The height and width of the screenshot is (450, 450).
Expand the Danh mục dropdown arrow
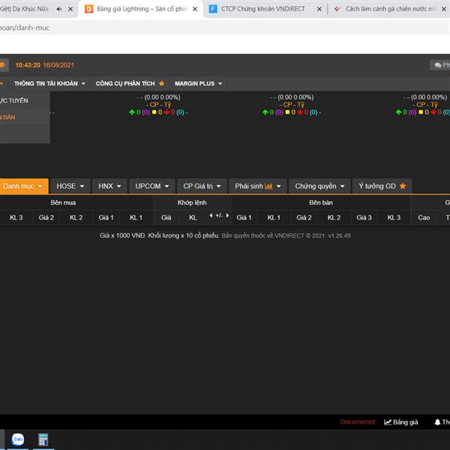coord(40,186)
